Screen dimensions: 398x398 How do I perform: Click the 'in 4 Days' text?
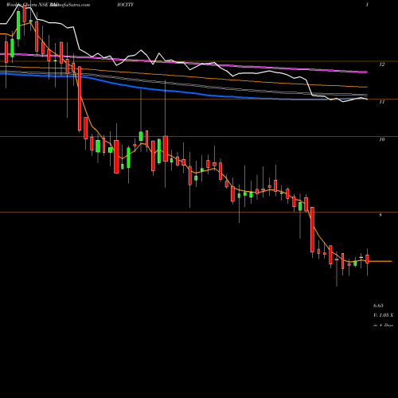click(x=383, y=325)
